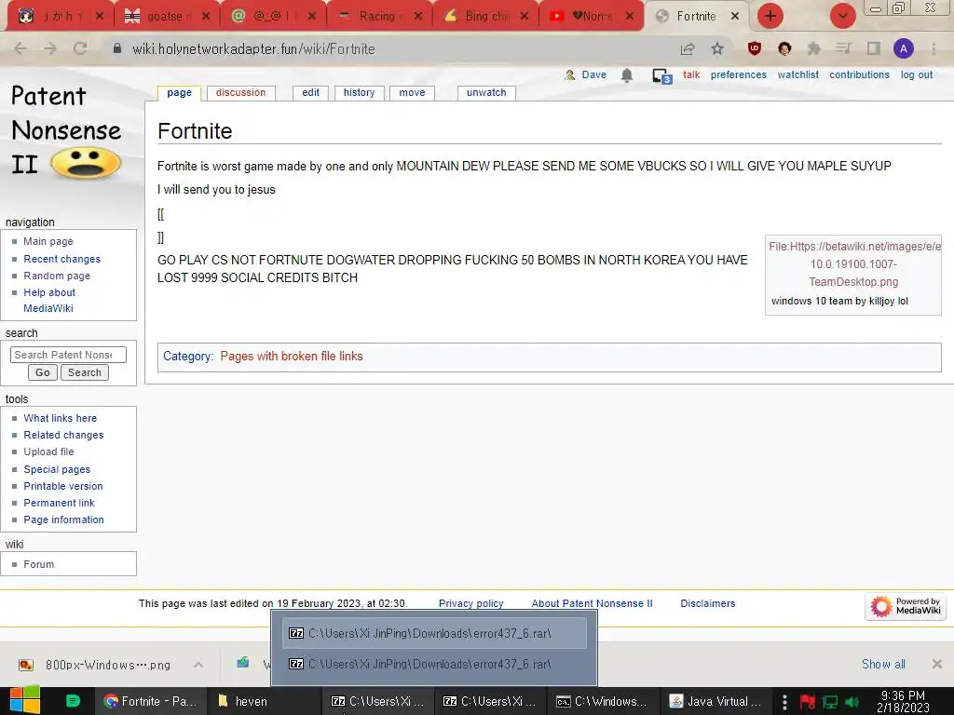Open a new tab with plus button
954x715 pixels.
pyautogui.click(x=770, y=16)
